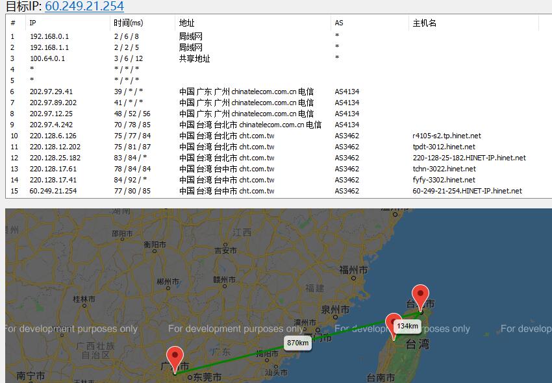Select hop 3 IP 100.64.0.1
The height and width of the screenshot is (383, 552).
(47, 58)
